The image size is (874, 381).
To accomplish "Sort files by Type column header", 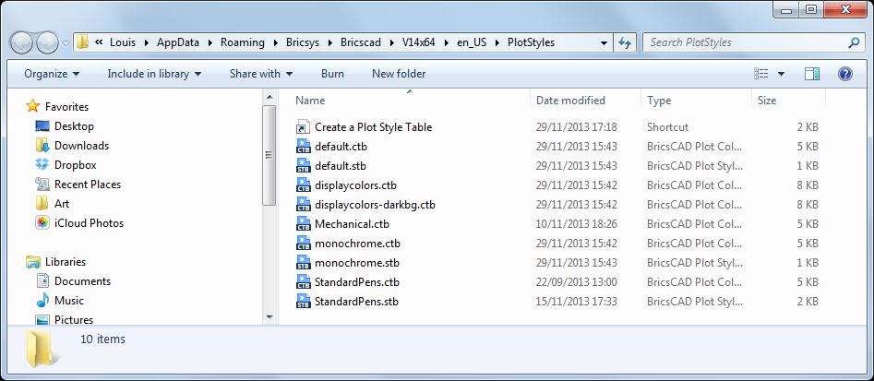I will [x=659, y=101].
